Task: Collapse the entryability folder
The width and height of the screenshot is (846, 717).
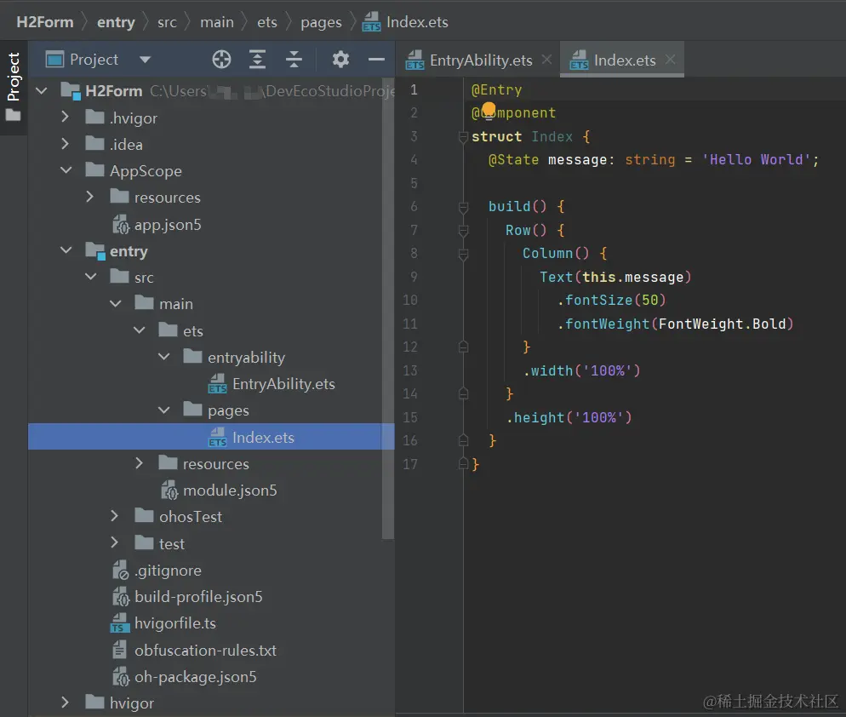Action: coord(164,356)
